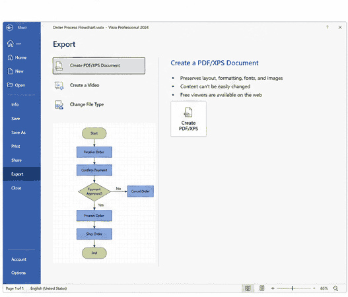Select Create a Video option

99,85
